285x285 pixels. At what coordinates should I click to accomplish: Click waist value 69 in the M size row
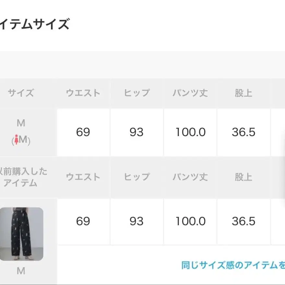click(83, 132)
